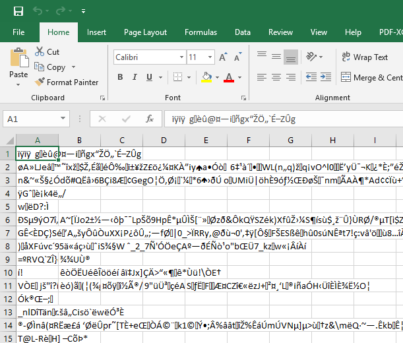
Task: Switch to the Page Layout tab
Action: coord(145,32)
